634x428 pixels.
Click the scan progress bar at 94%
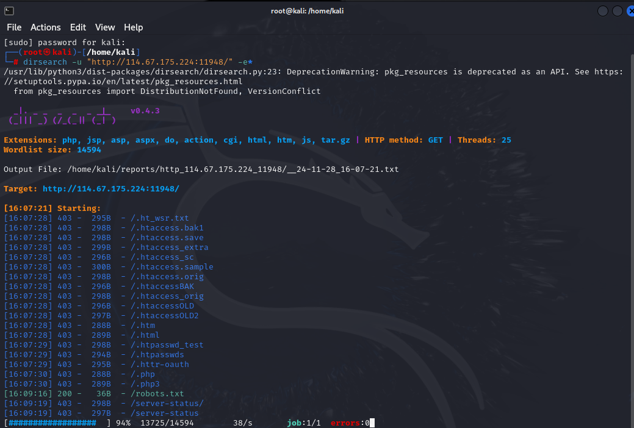point(58,423)
